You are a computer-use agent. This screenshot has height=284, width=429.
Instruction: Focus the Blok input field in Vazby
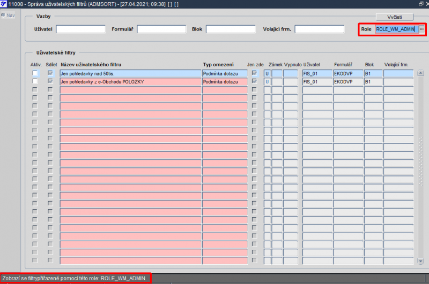coord(231,29)
